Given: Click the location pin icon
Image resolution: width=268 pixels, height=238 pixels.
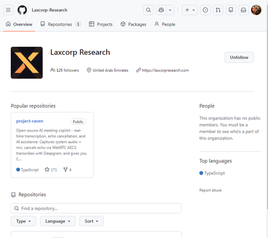Looking at the screenshot, I should [89, 70].
